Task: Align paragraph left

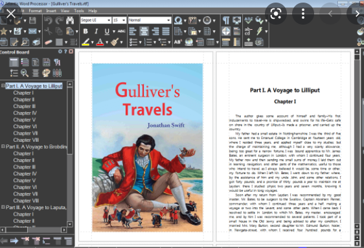Action: pos(133,31)
